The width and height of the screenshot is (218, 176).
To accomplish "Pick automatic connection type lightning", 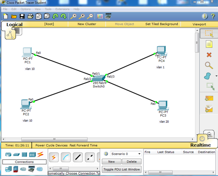I will tap(54, 157).
